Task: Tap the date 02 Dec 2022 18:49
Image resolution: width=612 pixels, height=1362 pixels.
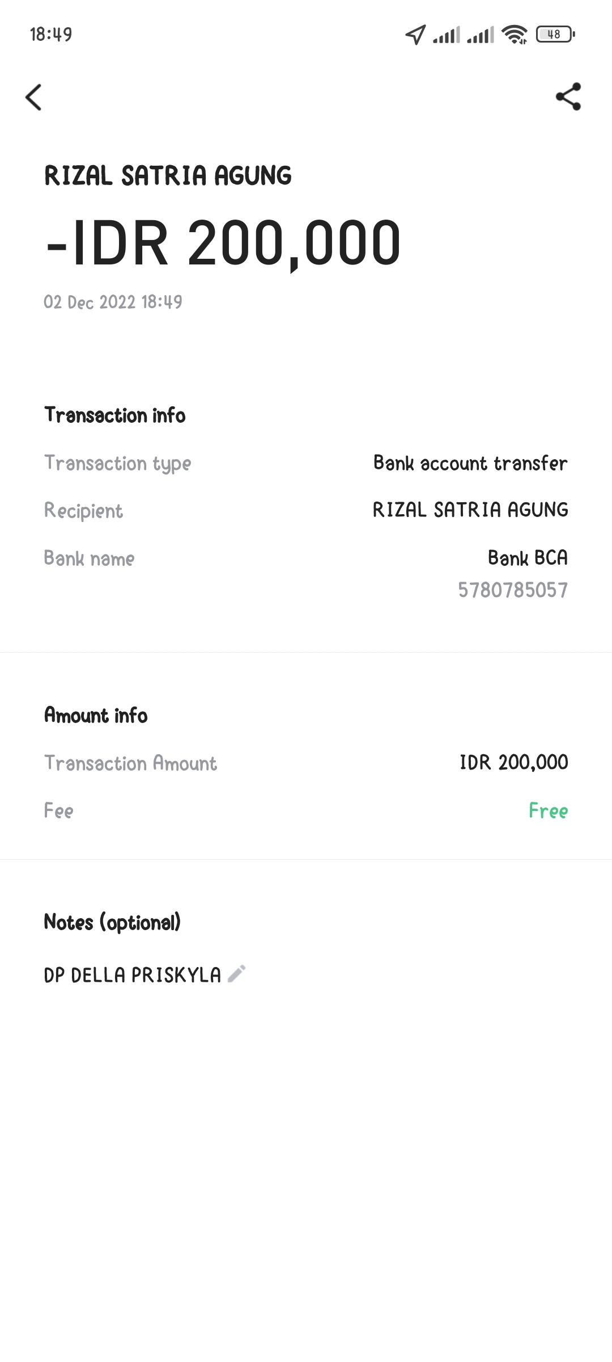Action: point(113,302)
